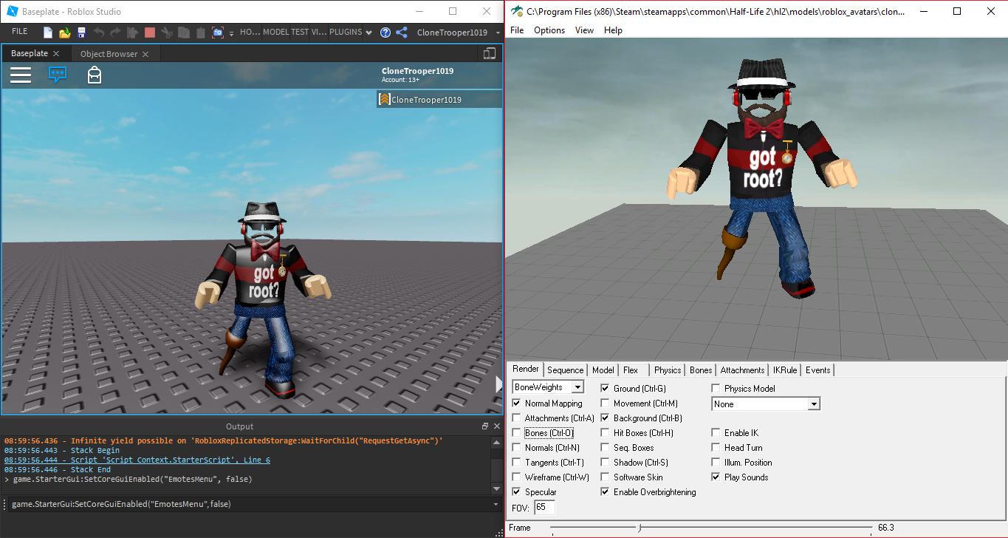Switch to the Flex tab
1008x538 pixels.
click(631, 370)
